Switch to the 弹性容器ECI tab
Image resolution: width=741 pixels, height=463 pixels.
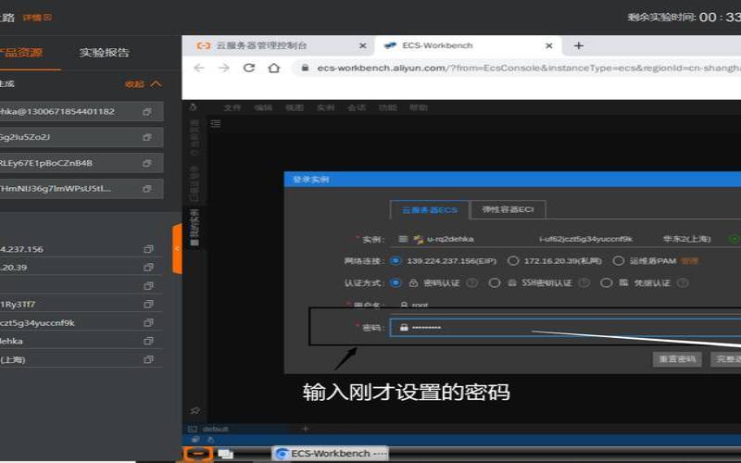508,209
